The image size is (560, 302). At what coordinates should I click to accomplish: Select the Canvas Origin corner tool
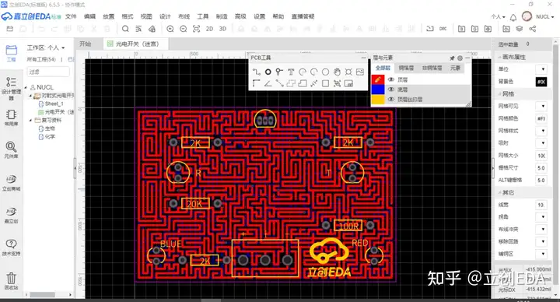tap(256, 83)
